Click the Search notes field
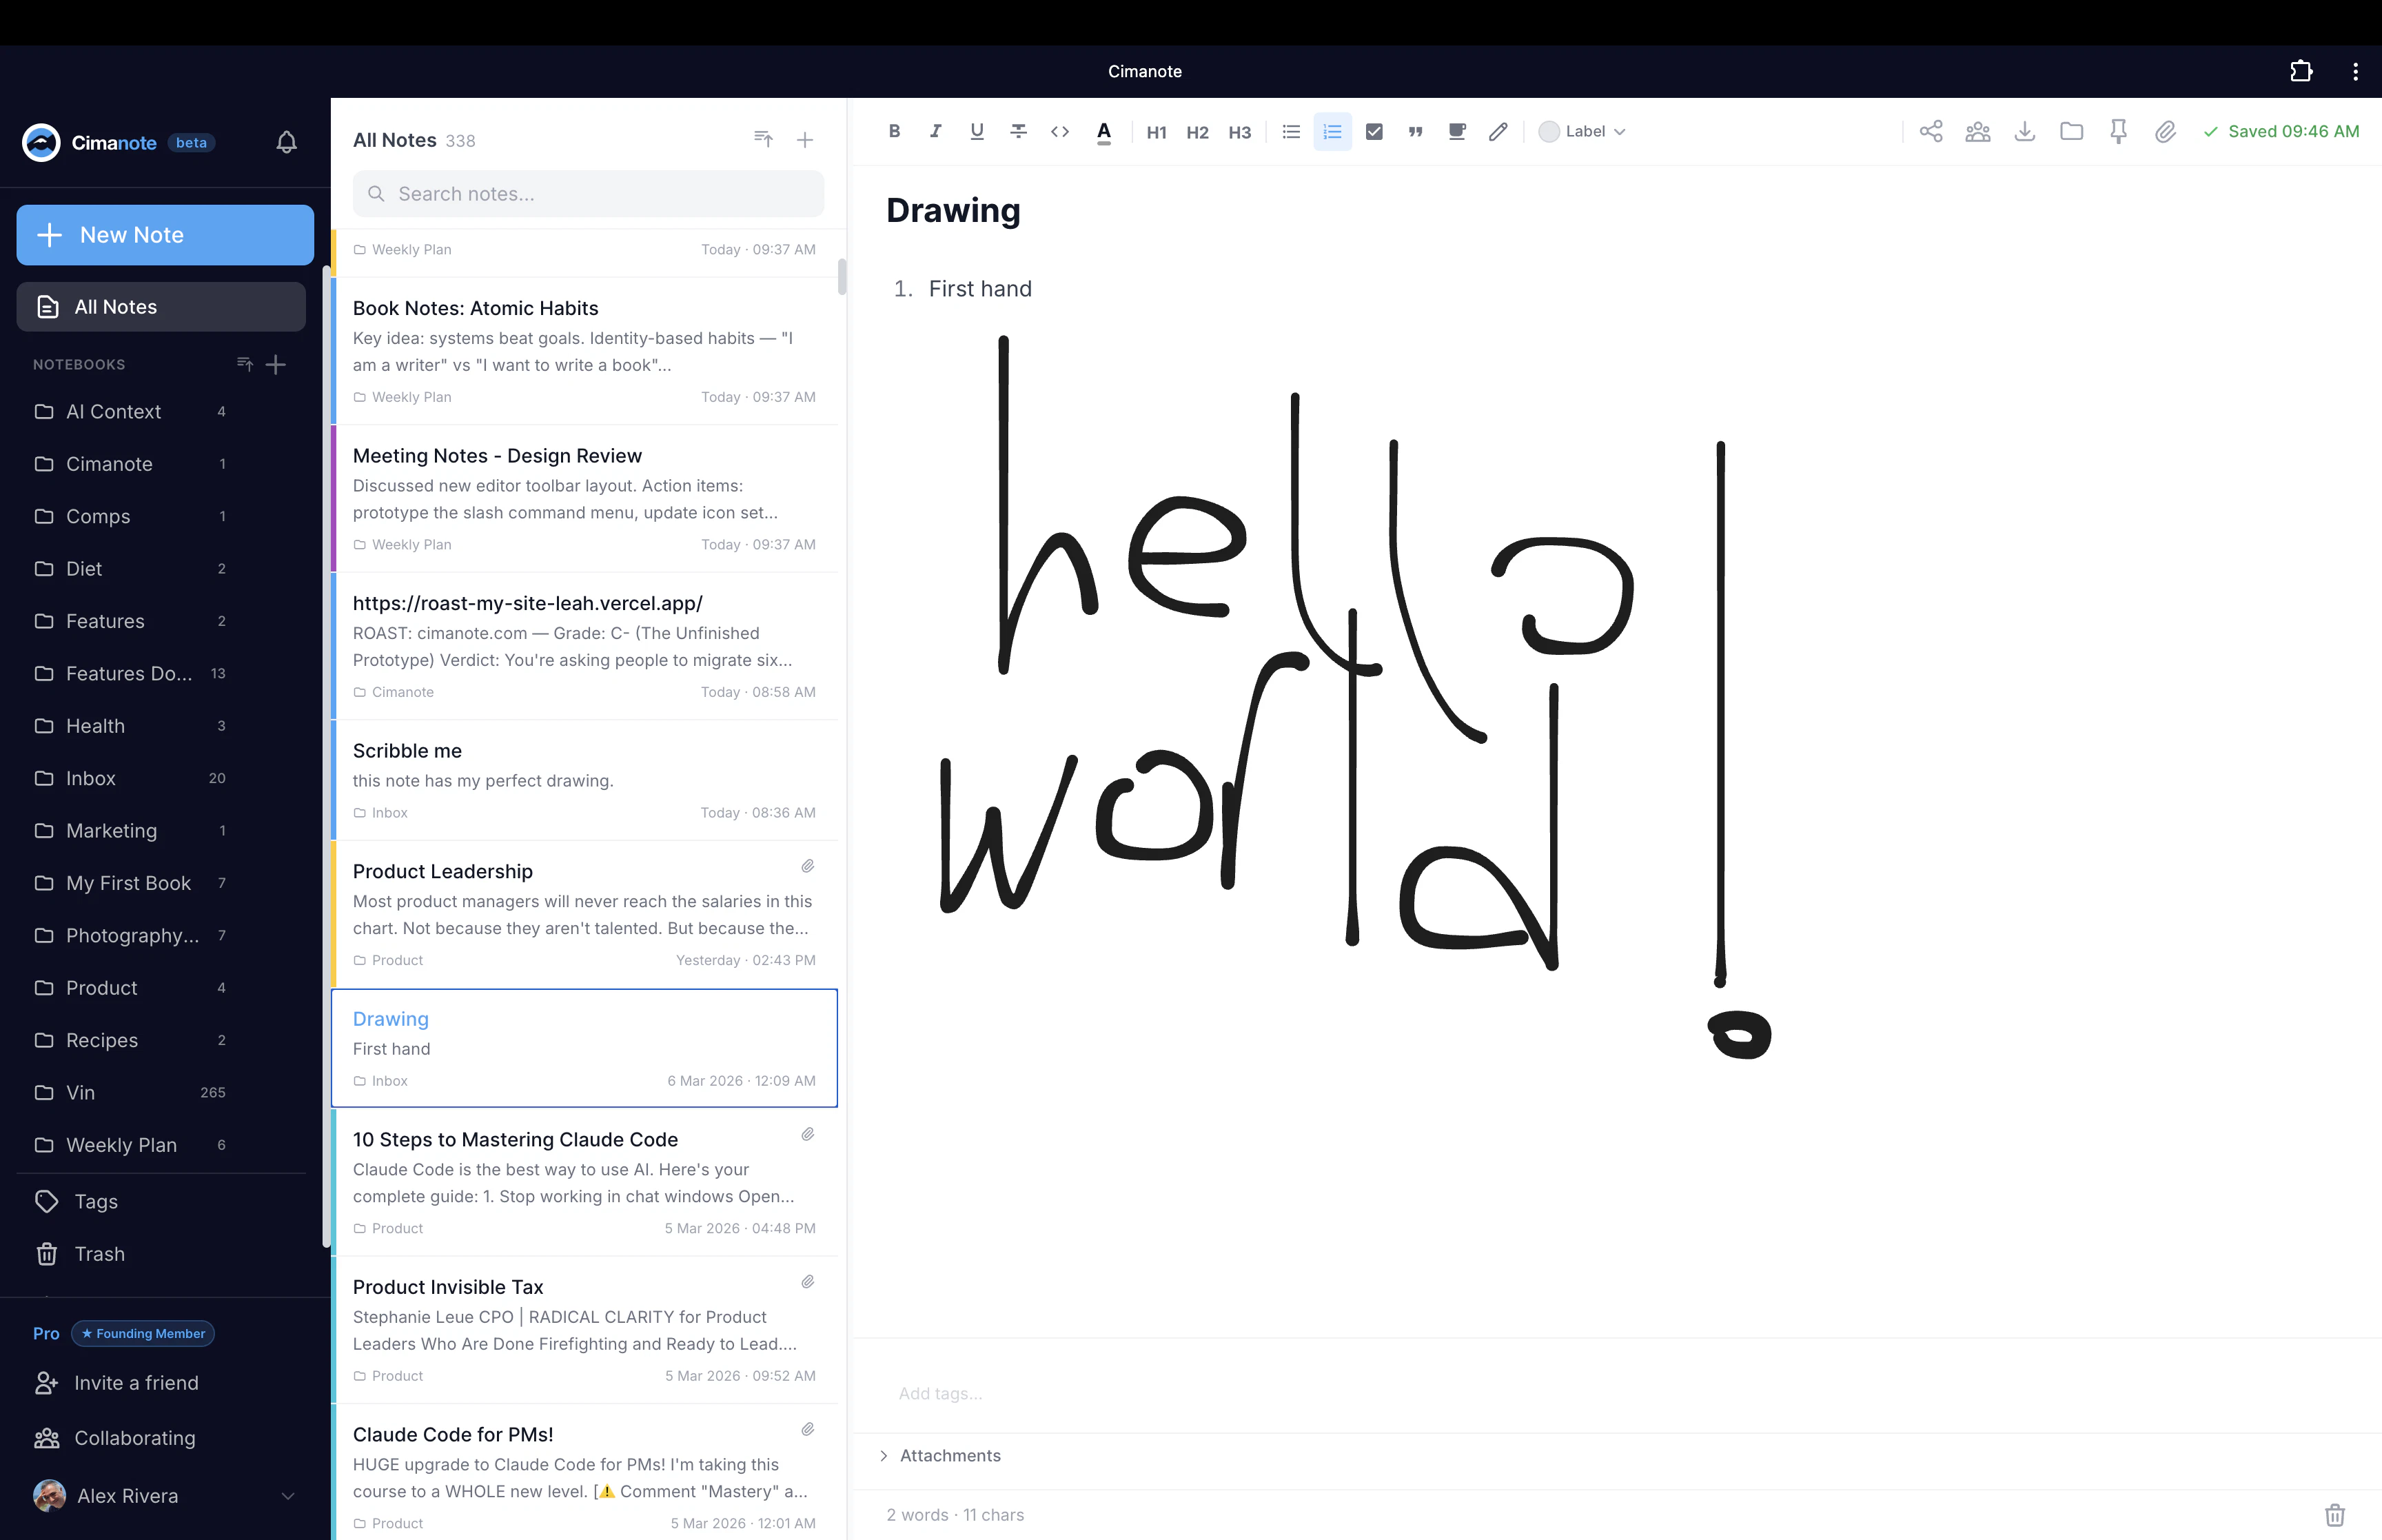 [x=588, y=193]
